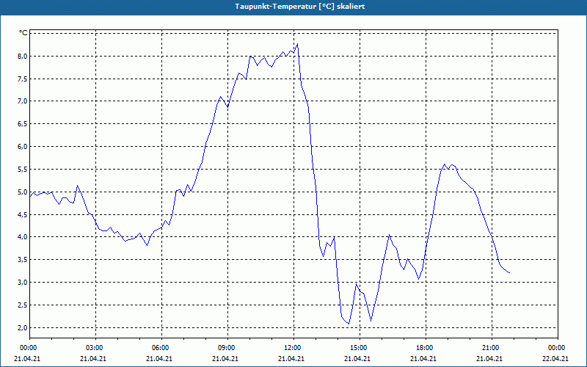Click the curve's highest peak near 12:00

298,44
